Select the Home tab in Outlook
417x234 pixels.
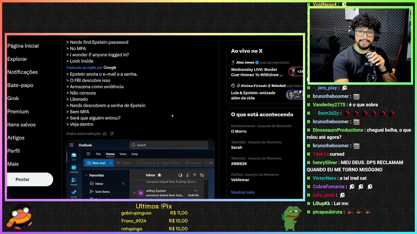pos(110,154)
